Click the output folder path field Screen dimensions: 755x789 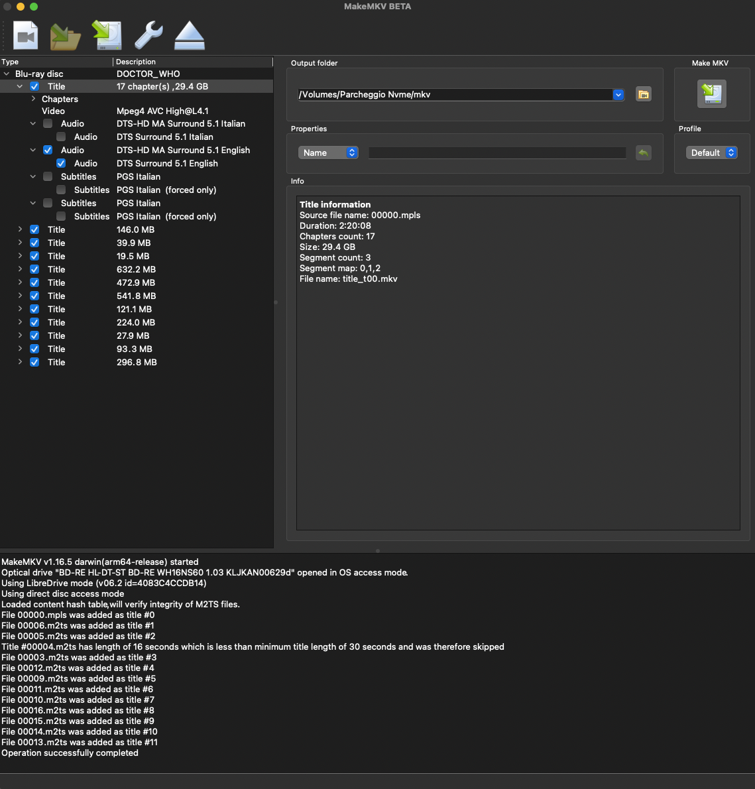coord(455,95)
